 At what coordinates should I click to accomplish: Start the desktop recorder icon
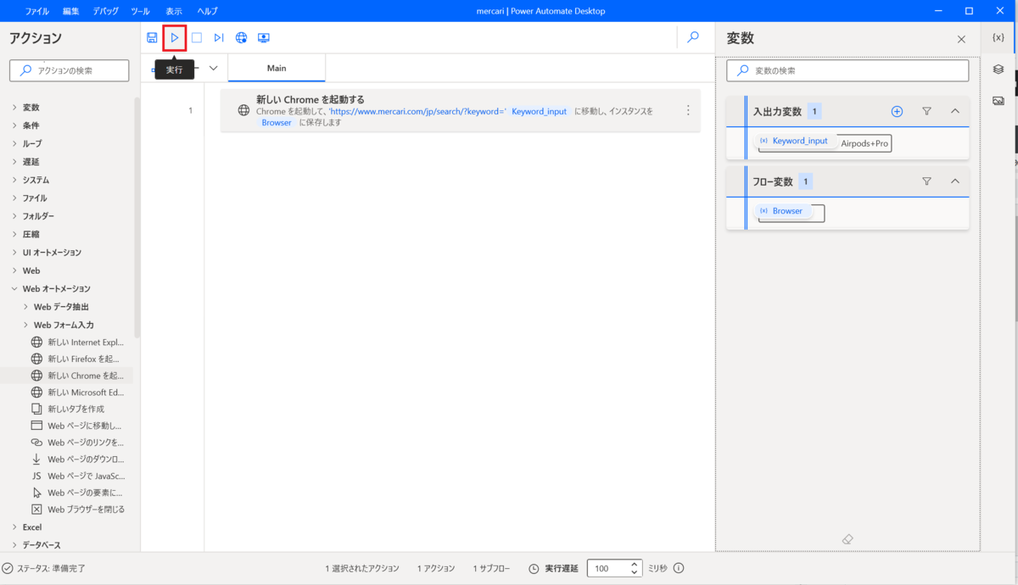pyautogui.click(x=264, y=37)
